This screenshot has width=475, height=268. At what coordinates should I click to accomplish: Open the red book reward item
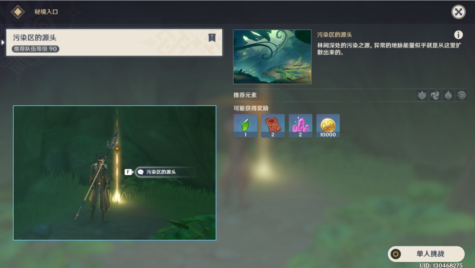click(x=273, y=126)
